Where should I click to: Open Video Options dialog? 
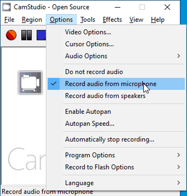pos(116,32)
